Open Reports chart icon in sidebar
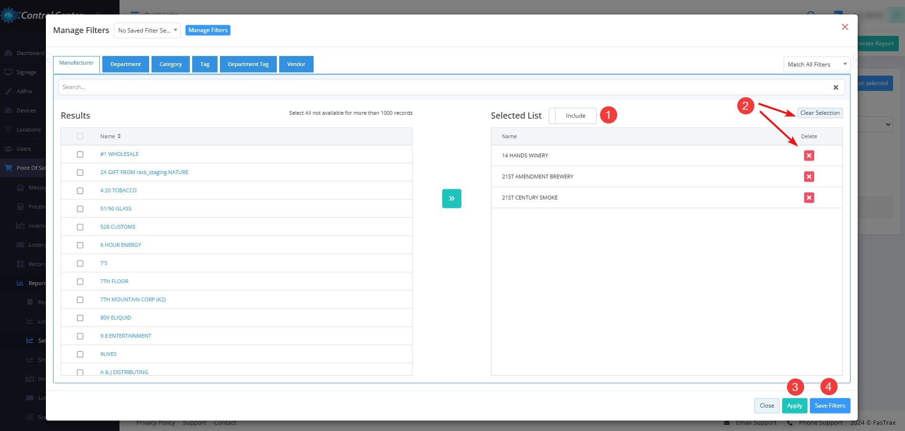Screen dimensions: 905x431 [x=20, y=283]
